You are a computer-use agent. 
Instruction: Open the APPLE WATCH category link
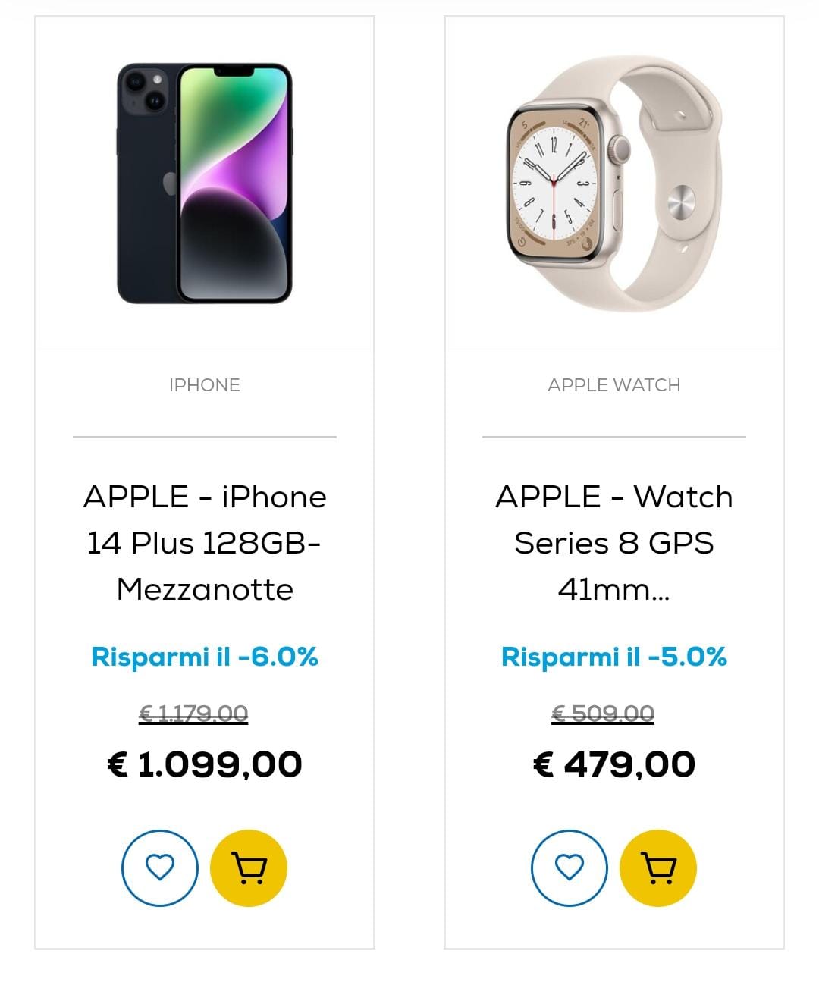click(x=614, y=385)
